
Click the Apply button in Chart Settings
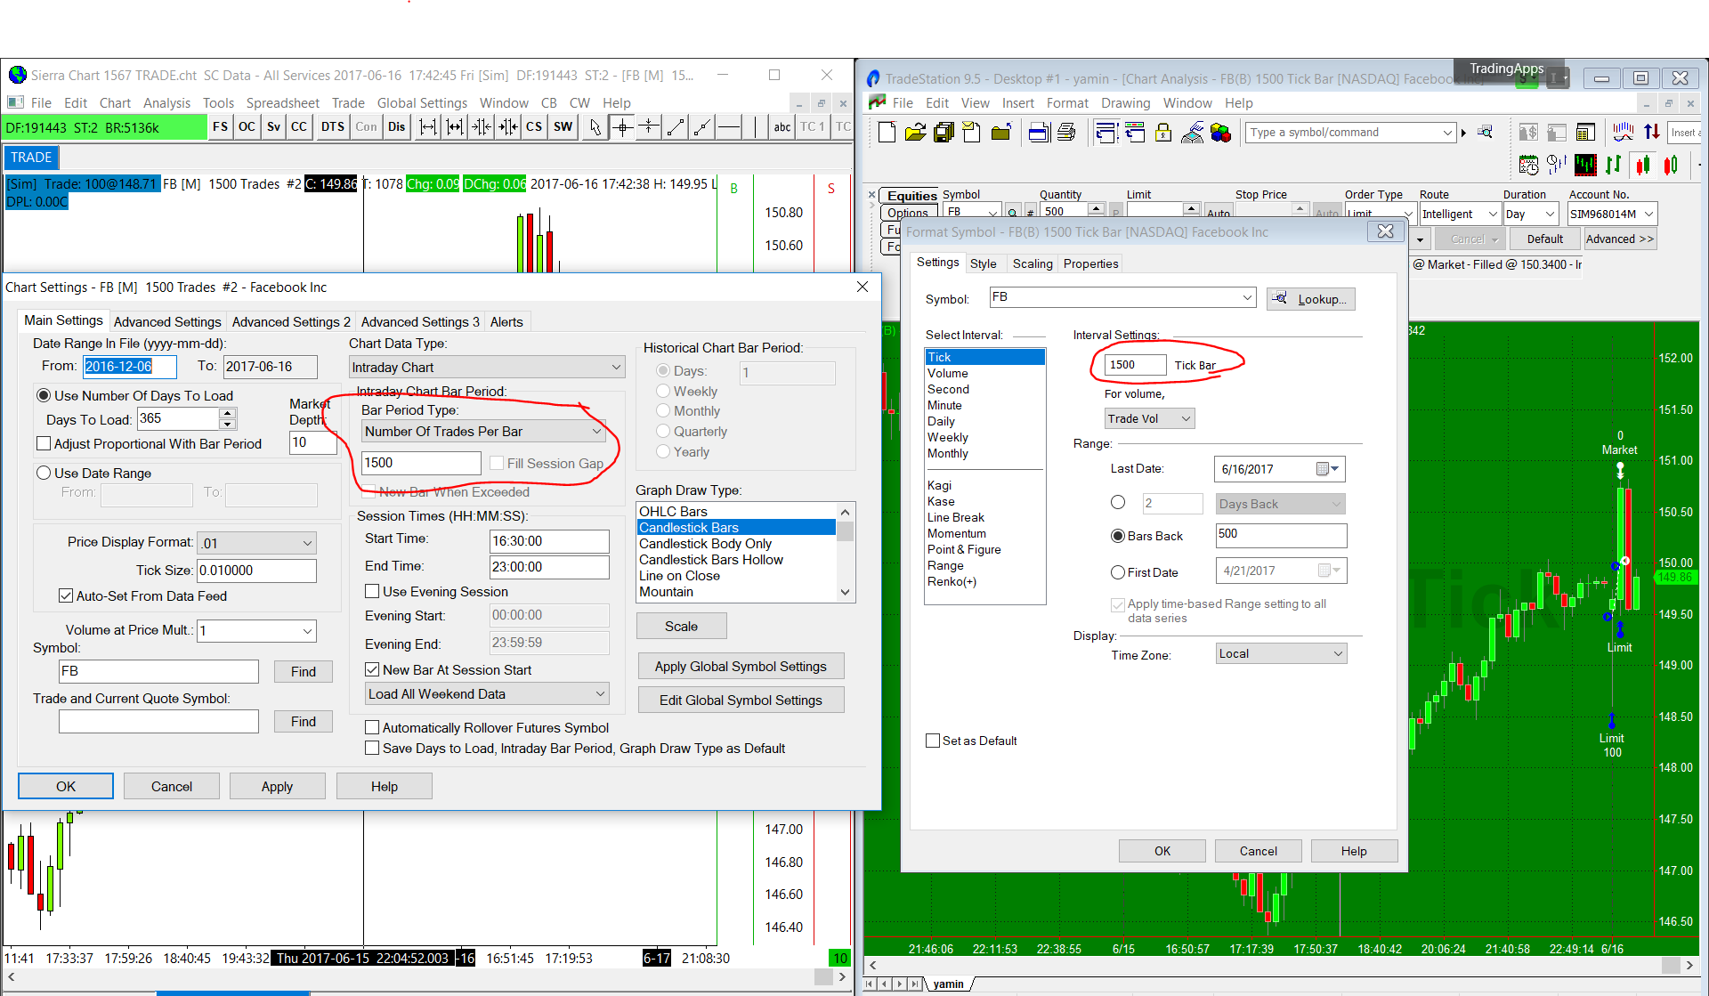pos(277,786)
